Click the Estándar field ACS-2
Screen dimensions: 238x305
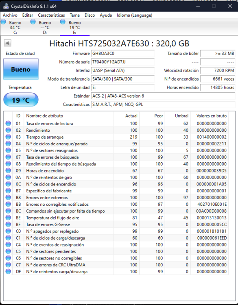tap(163, 96)
